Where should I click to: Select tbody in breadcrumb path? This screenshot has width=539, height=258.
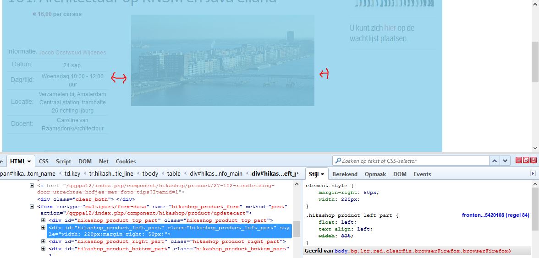pos(150,174)
